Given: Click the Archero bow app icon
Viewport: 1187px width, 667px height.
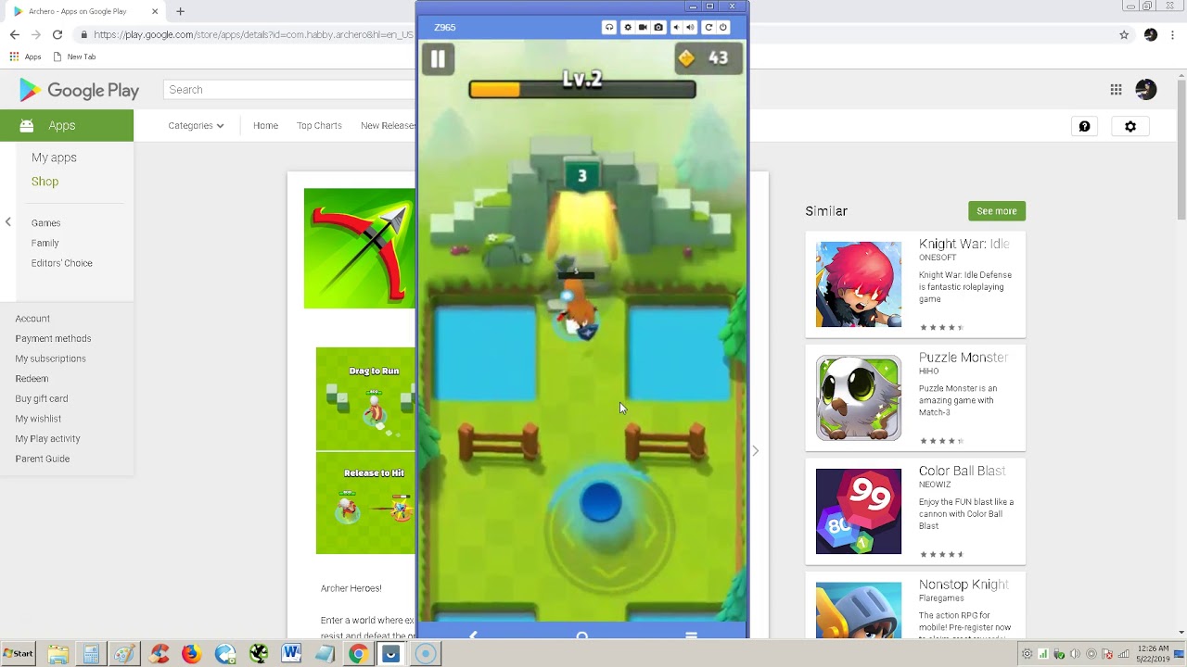Looking at the screenshot, I should [x=360, y=248].
